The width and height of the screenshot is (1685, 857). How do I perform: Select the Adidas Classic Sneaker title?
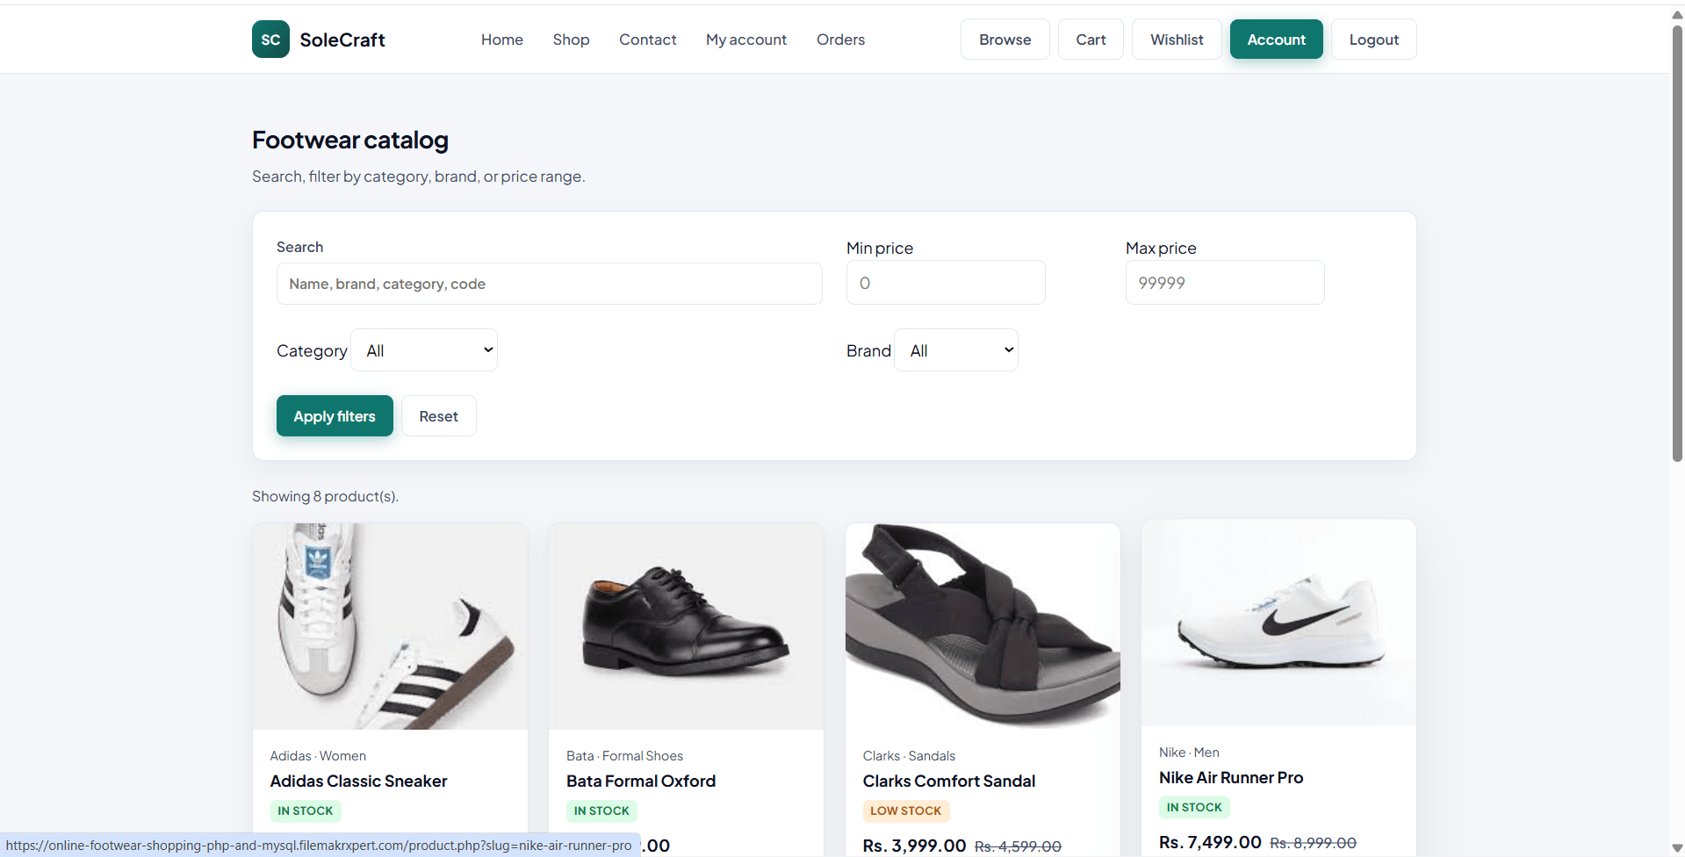(x=358, y=781)
